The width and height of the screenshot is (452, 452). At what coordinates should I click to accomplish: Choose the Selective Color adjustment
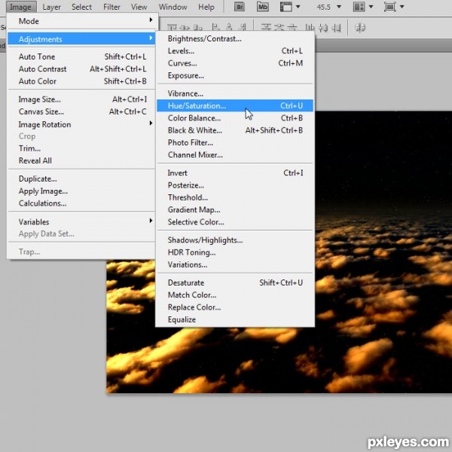pyautogui.click(x=234, y=222)
